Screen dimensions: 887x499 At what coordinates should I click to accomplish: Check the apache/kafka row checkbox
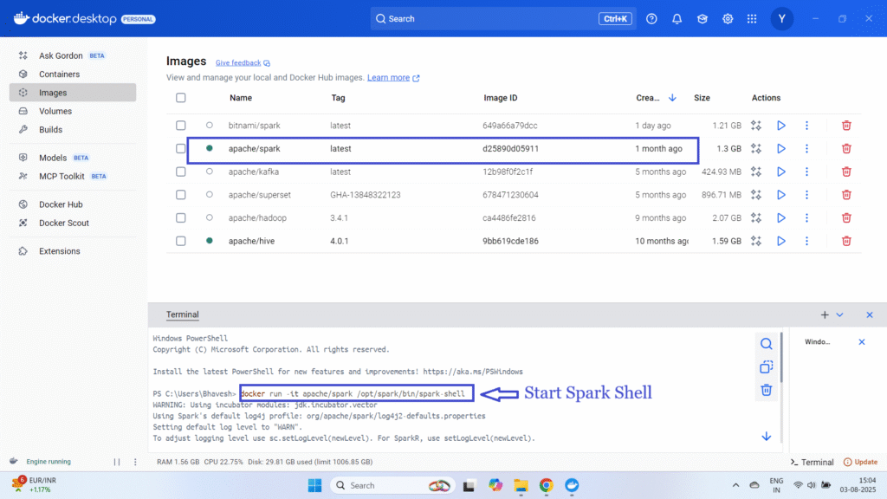(x=180, y=172)
